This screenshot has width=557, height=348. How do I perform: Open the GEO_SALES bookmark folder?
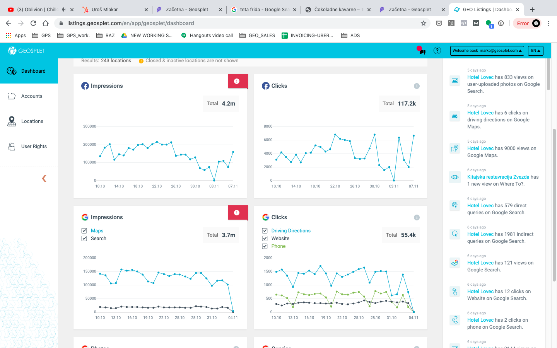coord(257,36)
